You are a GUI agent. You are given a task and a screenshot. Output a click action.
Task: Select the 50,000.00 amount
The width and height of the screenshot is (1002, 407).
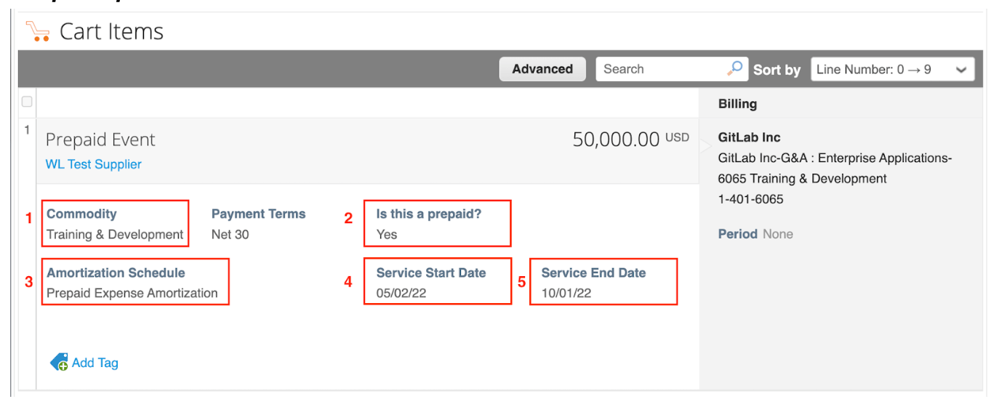click(616, 140)
